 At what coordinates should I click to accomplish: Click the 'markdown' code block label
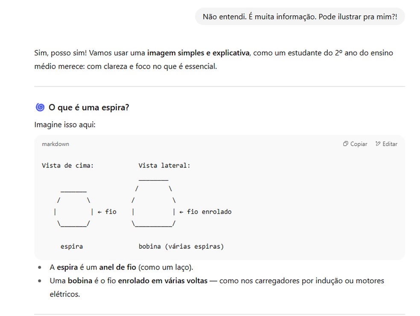pyautogui.click(x=55, y=144)
